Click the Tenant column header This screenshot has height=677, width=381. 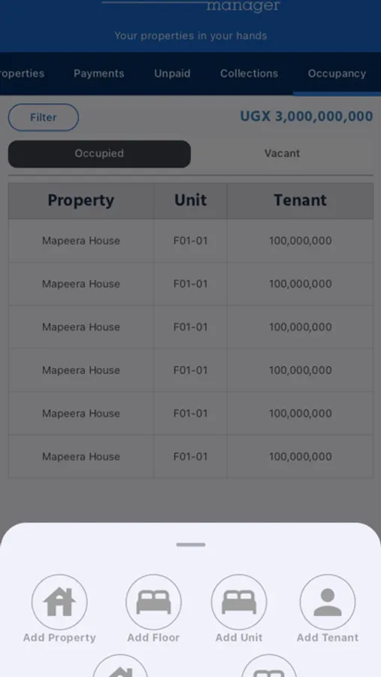300,200
